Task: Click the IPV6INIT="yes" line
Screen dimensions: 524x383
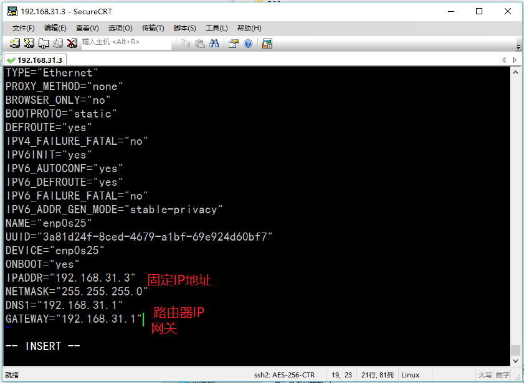Action: (49, 155)
